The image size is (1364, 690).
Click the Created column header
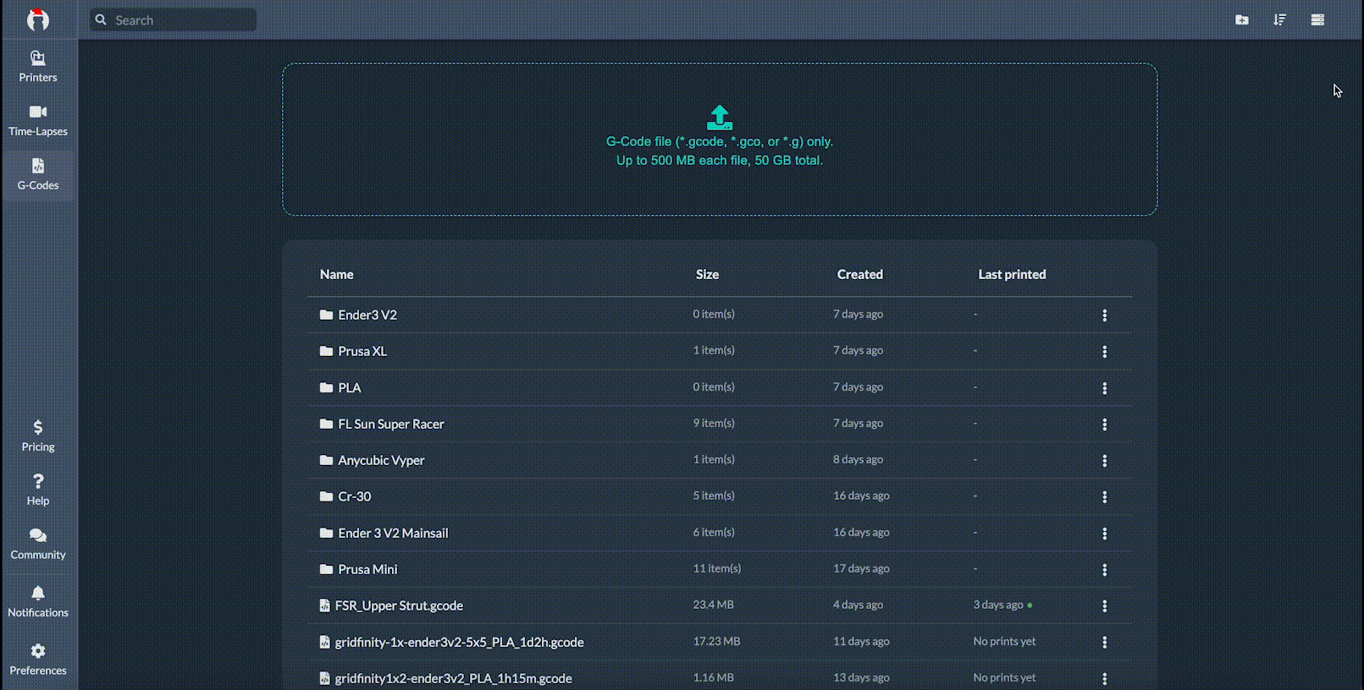859,274
